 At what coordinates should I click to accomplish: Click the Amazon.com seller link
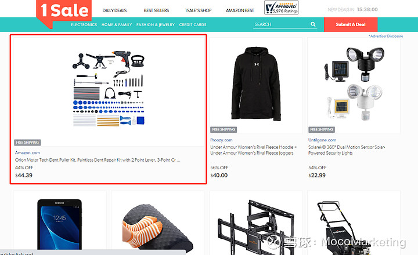(x=27, y=152)
